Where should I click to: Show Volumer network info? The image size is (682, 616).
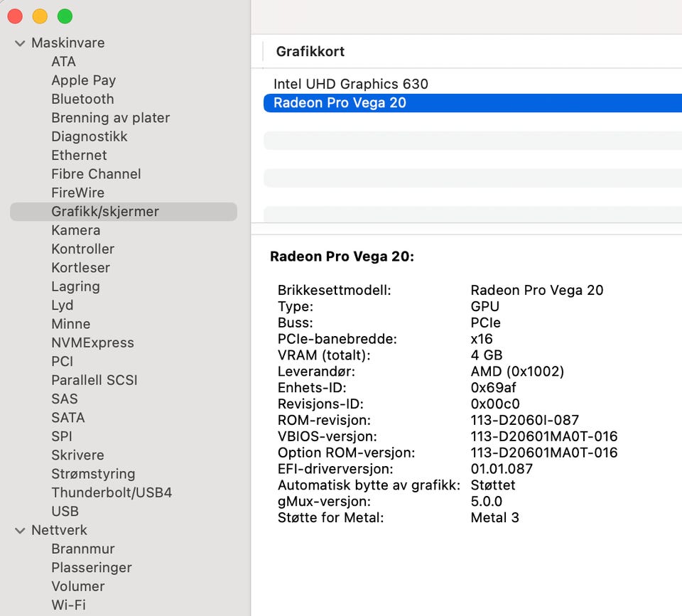click(78, 586)
